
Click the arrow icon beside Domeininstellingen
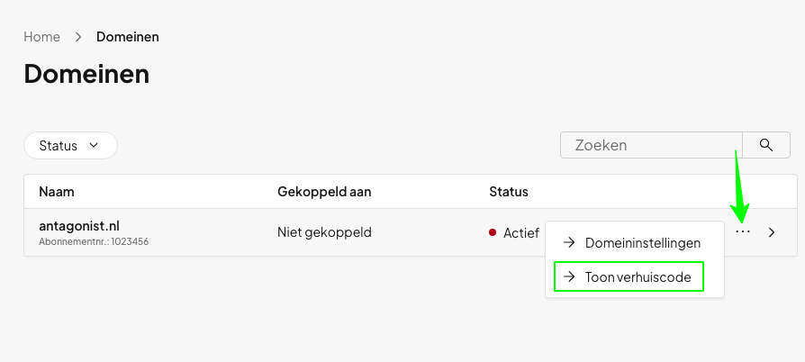569,243
